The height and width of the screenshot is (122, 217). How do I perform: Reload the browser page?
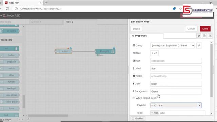(x=7, y=8)
